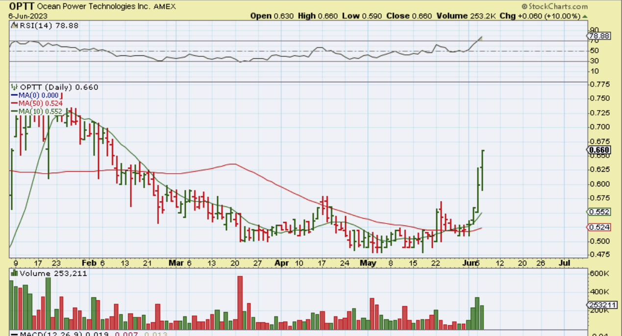
Task: Select the green MA(10) line swatch
Action: (15, 112)
